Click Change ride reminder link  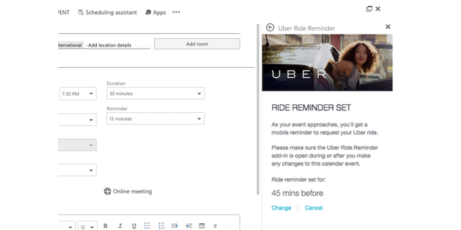click(x=281, y=208)
